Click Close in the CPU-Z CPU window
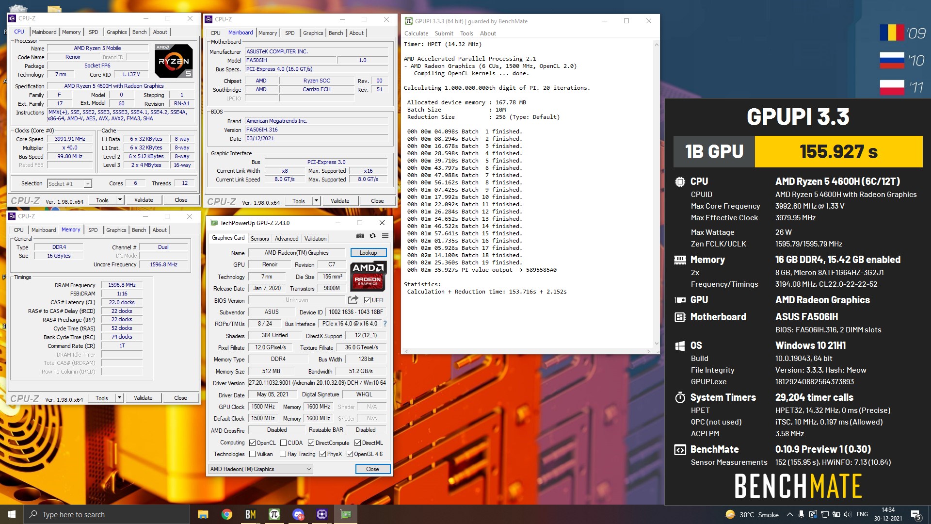Image resolution: width=931 pixels, height=524 pixels. (181, 199)
